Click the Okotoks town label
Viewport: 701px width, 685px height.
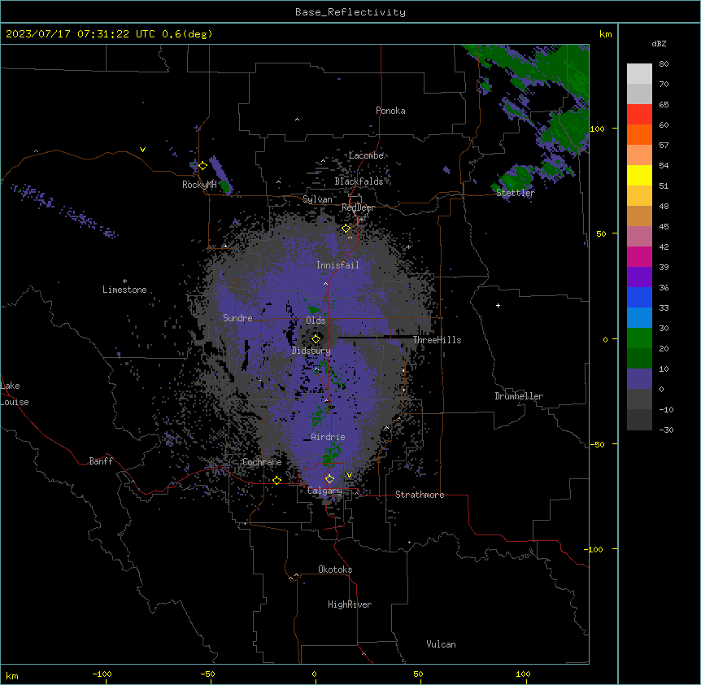(x=335, y=569)
